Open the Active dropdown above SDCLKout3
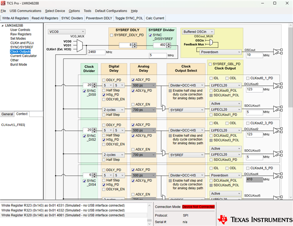The image size is (293, 226). coord(226,148)
